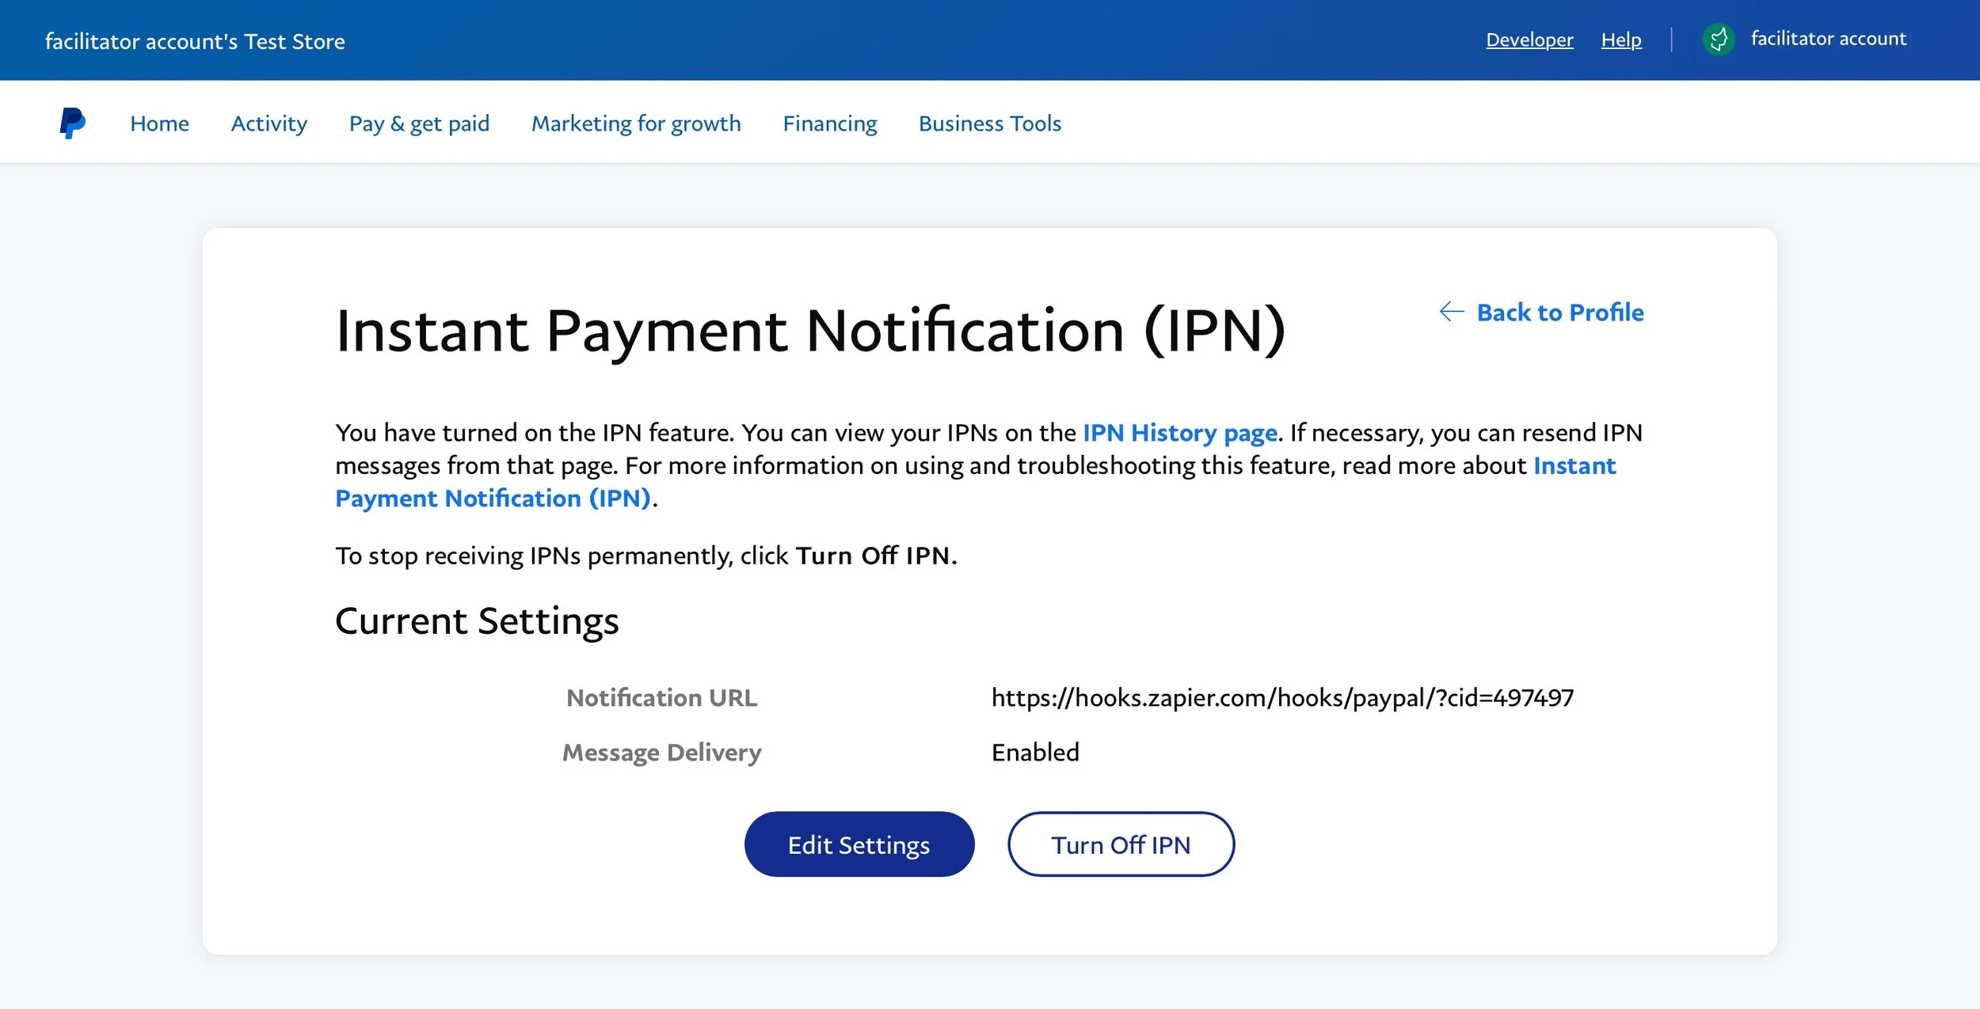Select Pay & get paid
The width and height of the screenshot is (1980, 1009).
419,123
